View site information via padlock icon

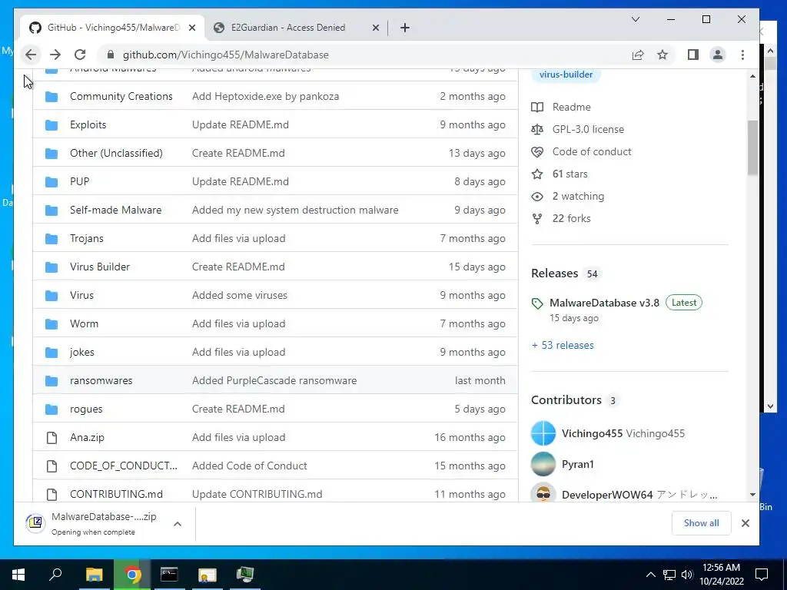click(111, 55)
